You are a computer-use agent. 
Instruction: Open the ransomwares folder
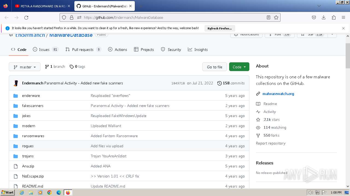pyautogui.click(x=33, y=136)
